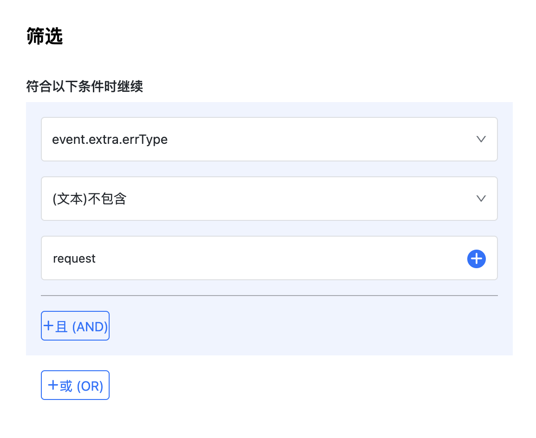Click the plus symbol on the OR button
This screenshot has width=536, height=438.
coord(53,385)
